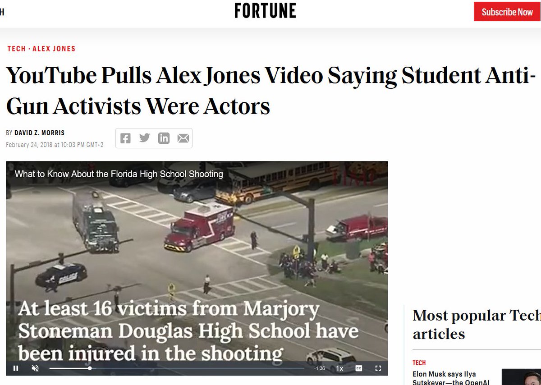Open the Fortune homepage logo

pyautogui.click(x=265, y=11)
